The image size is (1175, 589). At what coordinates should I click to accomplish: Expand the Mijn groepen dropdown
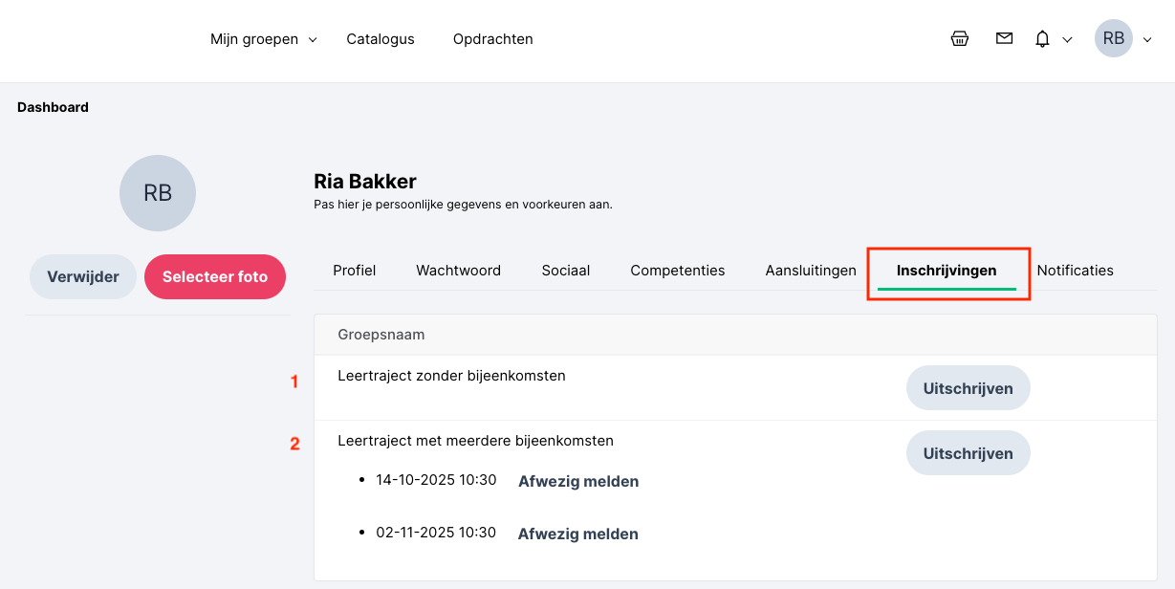(263, 39)
